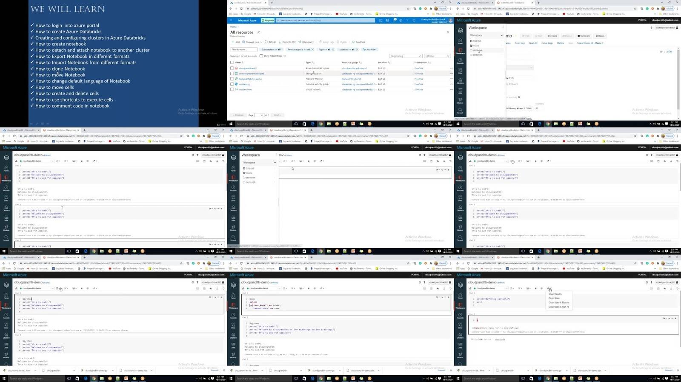Choose Clear State & Run All entry
This screenshot has height=382, width=681.
[x=559, y=307]
